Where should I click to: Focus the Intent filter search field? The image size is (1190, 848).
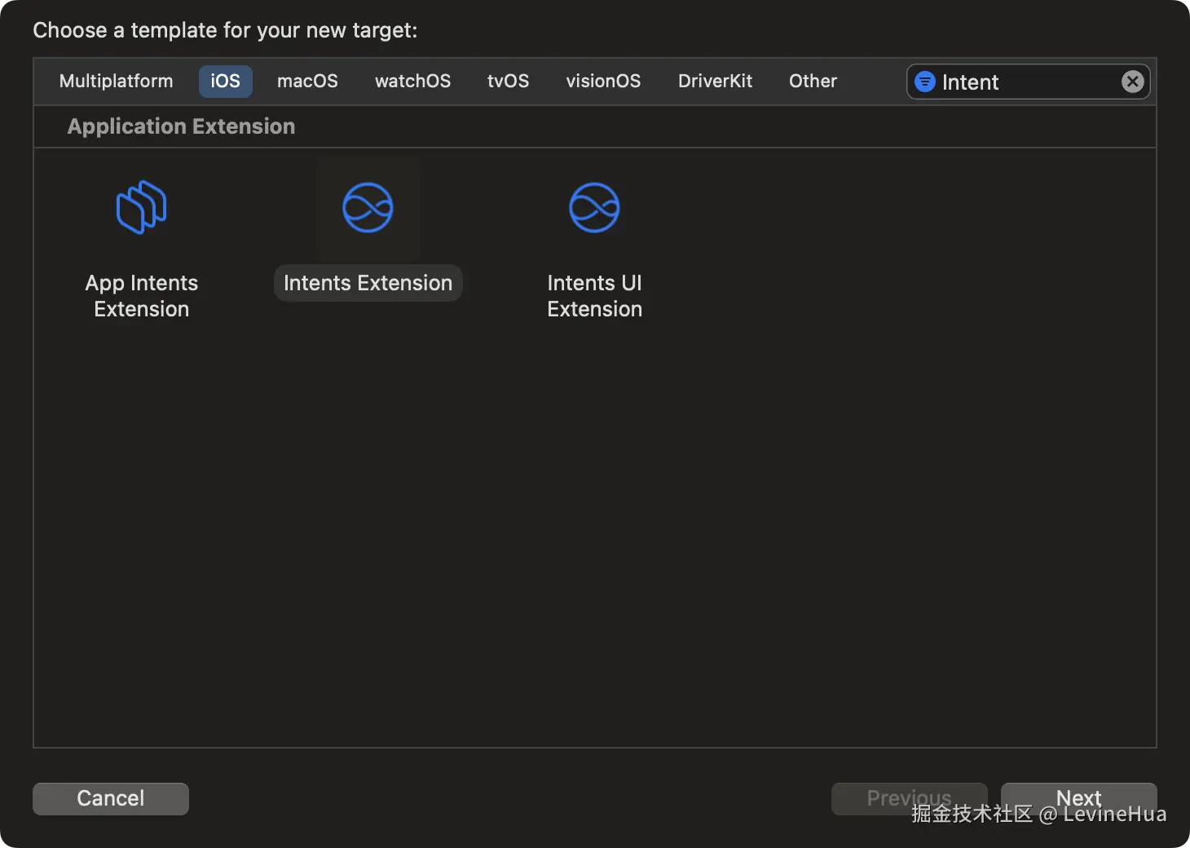point(1029,82)
